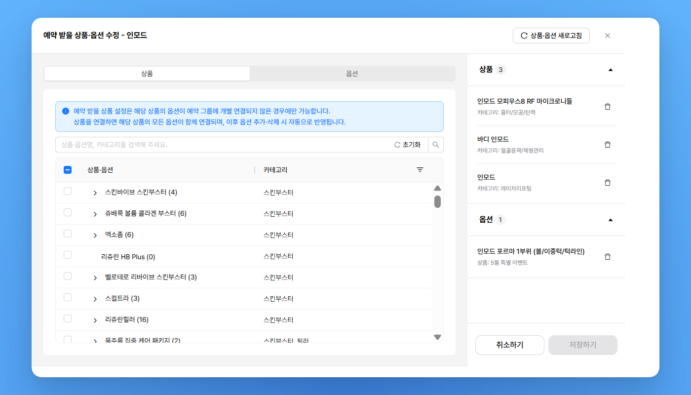The width and height of the screenshot is (691, 395).
Task: Switch to the 상품 tab
Action: [147, 74]
